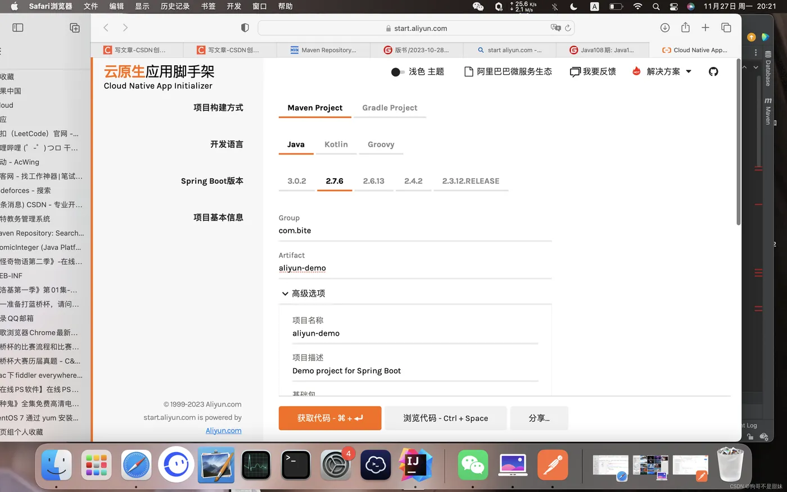Open the Trash in the Dock
The width and height of the screenshot is (787, 492).
tap(731, 464)
